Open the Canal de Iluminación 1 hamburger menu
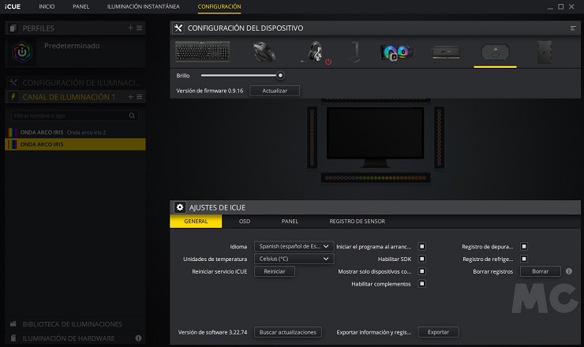Image resolution: width=584 pixels, height=347 pixels. point(140,97)
